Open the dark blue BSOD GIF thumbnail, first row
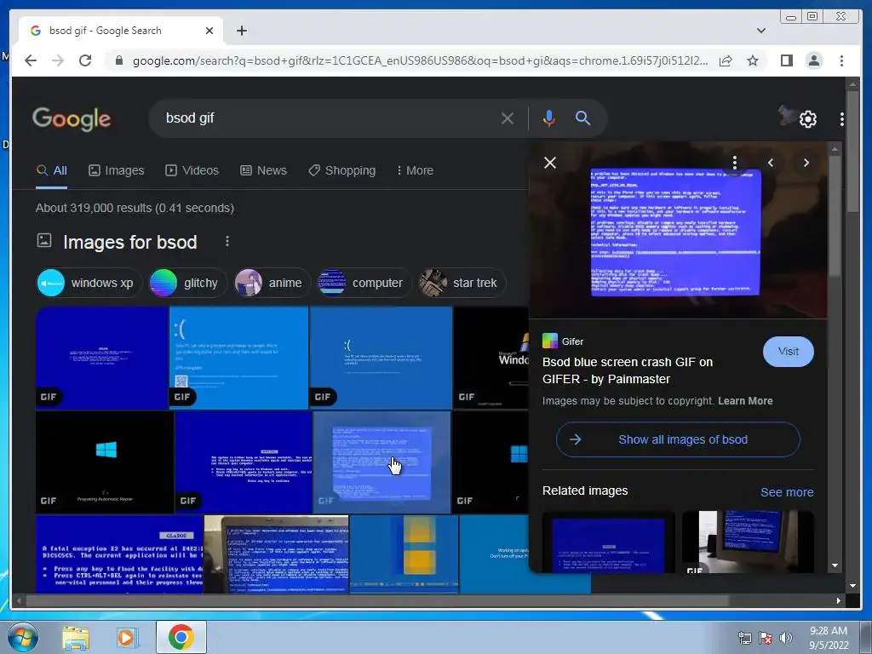This screenshot has width=872, height=654. click(x=102, y=358)
